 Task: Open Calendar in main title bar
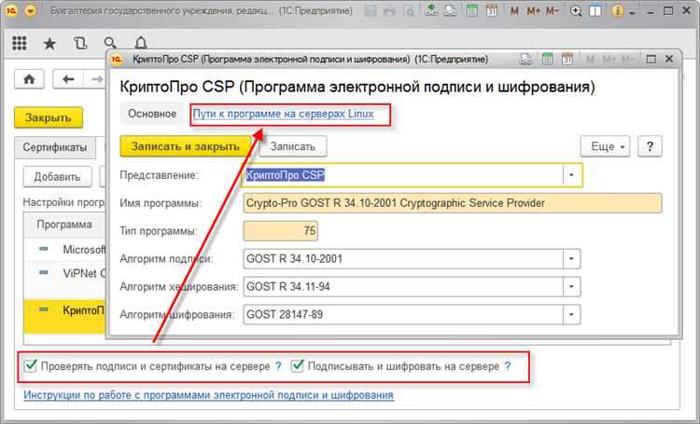click(x=492, y=10)
